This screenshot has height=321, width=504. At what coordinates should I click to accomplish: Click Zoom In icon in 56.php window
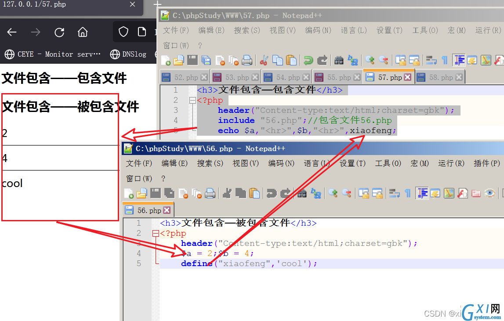(x=333, y=193)
